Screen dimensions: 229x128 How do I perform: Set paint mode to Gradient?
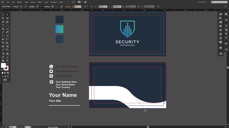(x=5, y=73)
